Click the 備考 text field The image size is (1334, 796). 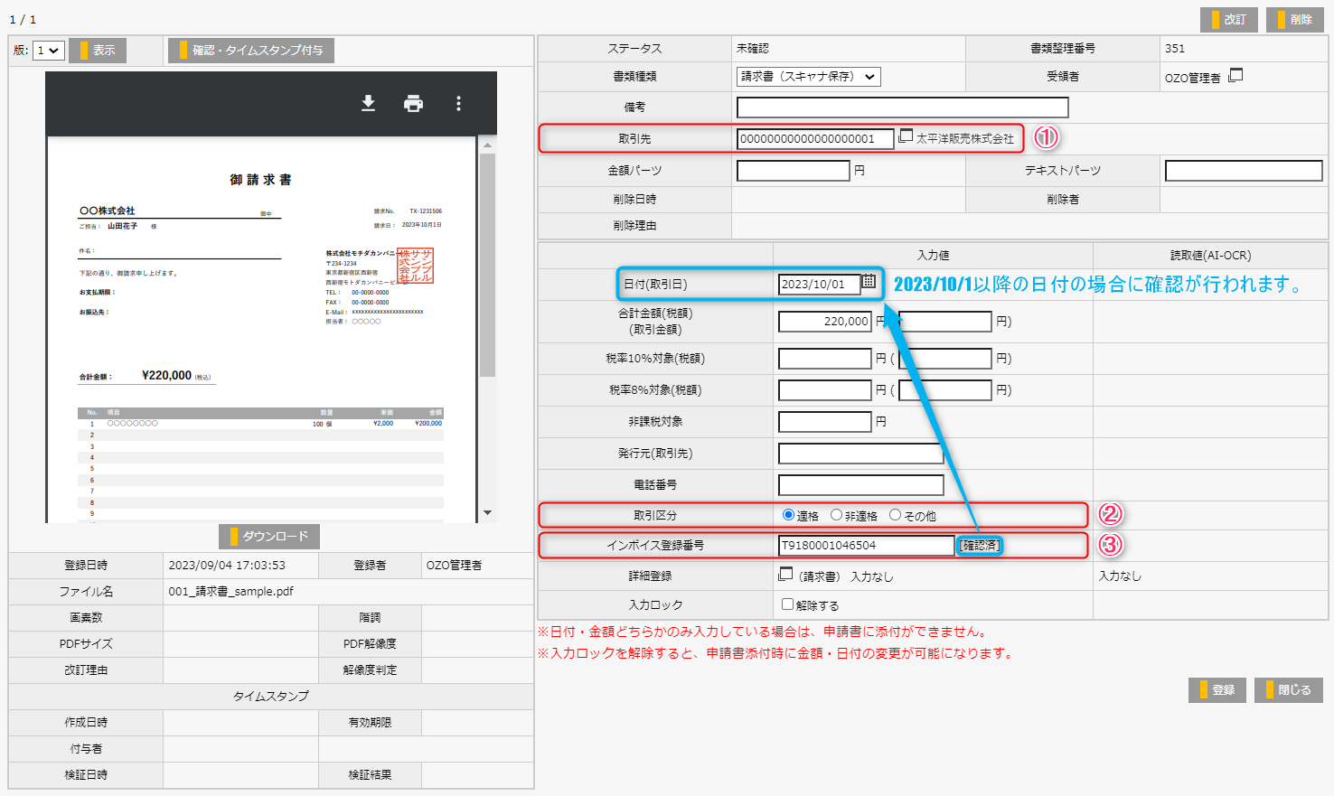pyautogui.click(x=902, y=108)
